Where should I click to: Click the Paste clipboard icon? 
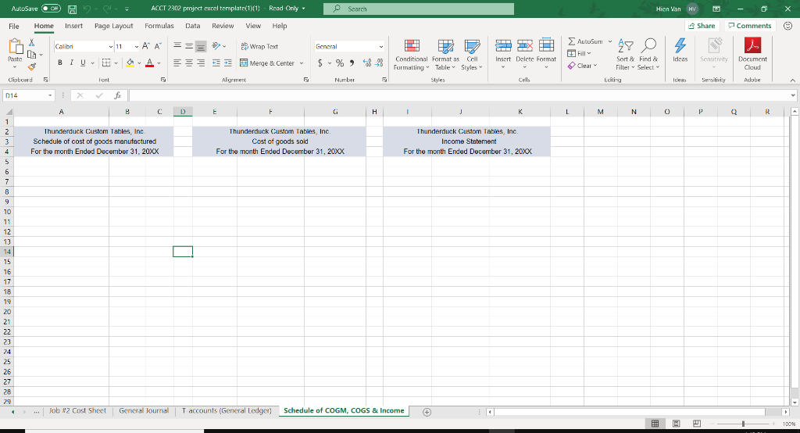[x=16, y=46]
